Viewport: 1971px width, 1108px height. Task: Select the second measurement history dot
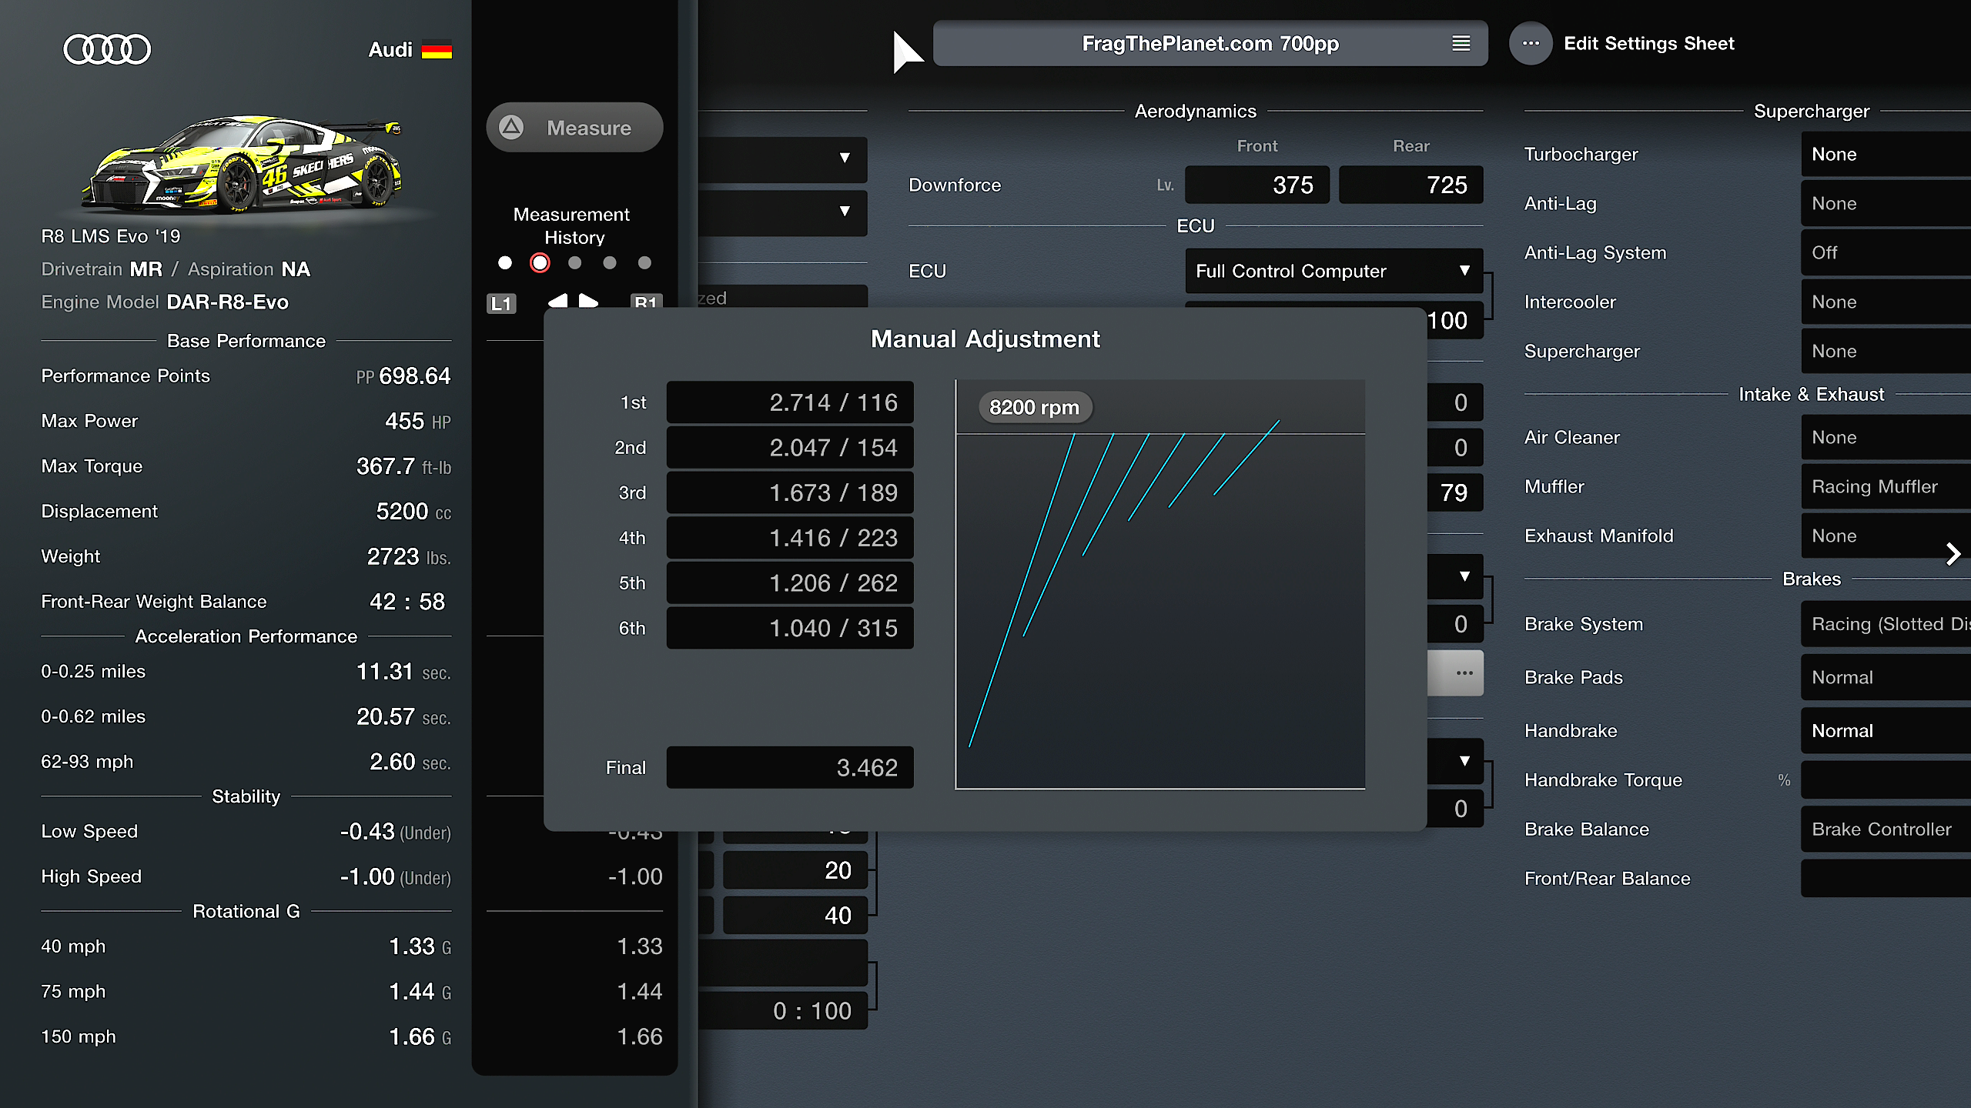point(540,263)
